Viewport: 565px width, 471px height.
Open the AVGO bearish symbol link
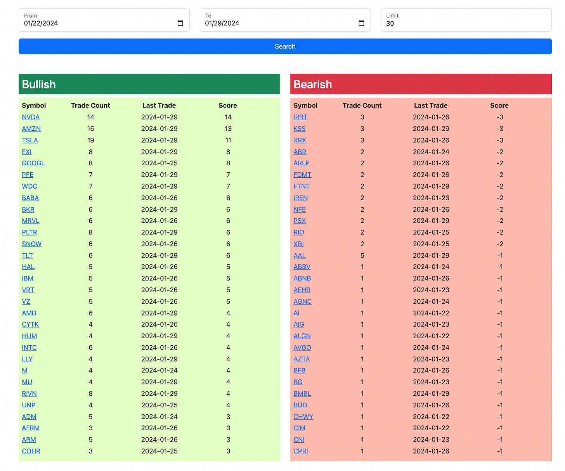(x=302, y=348)
